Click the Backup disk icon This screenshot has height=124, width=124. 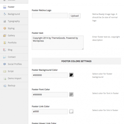(x=5, y=86)
